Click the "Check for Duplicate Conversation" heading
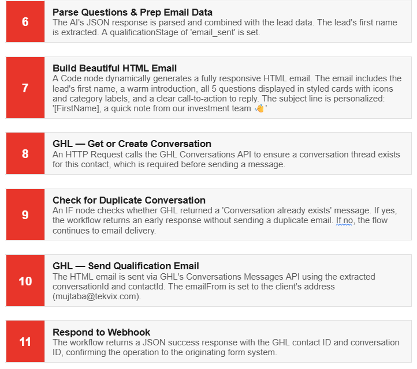417x369 pixels. (129, 200)
